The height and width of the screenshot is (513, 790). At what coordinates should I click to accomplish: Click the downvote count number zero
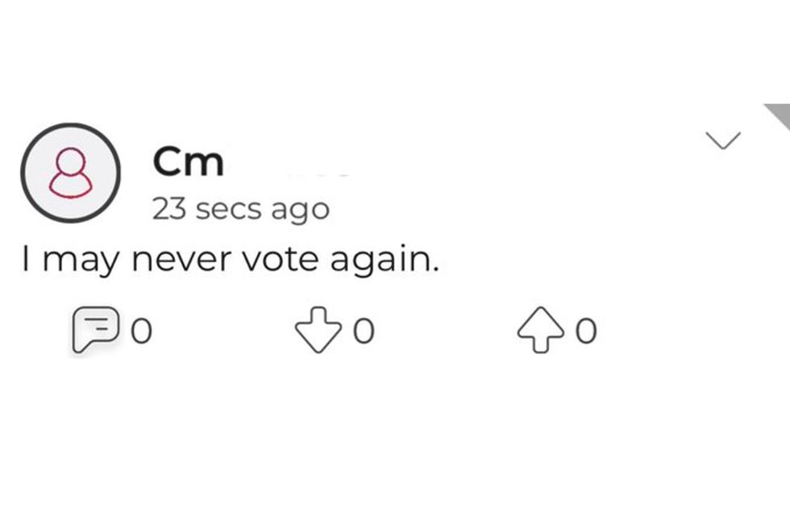tap(364, 331)
